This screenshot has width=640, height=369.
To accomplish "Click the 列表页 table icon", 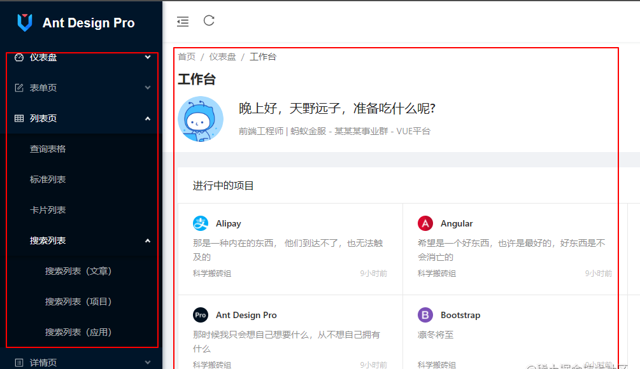I will coord(19,118).
